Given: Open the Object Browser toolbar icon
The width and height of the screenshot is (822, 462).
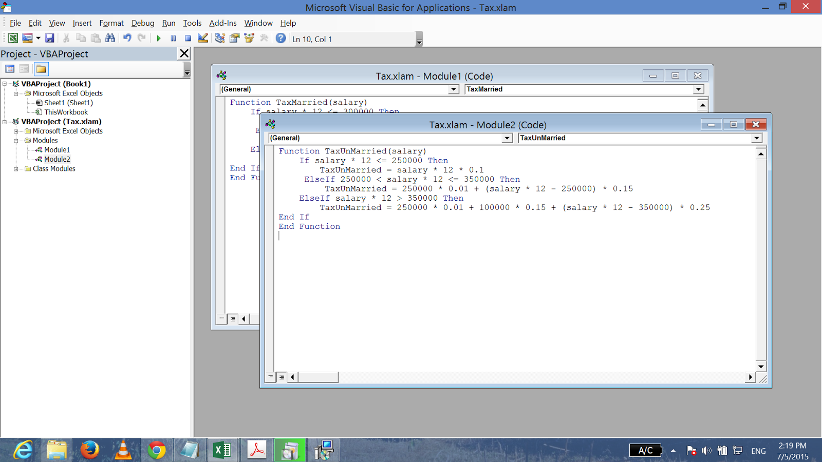Looking at the screenshot, I should (250, 38).
